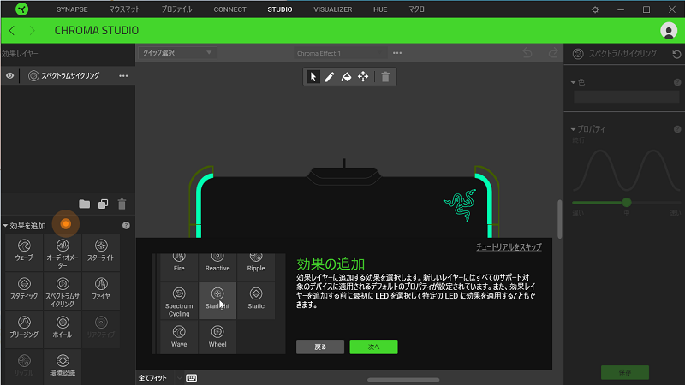Add the 環境認識 effect

[63, 367]
